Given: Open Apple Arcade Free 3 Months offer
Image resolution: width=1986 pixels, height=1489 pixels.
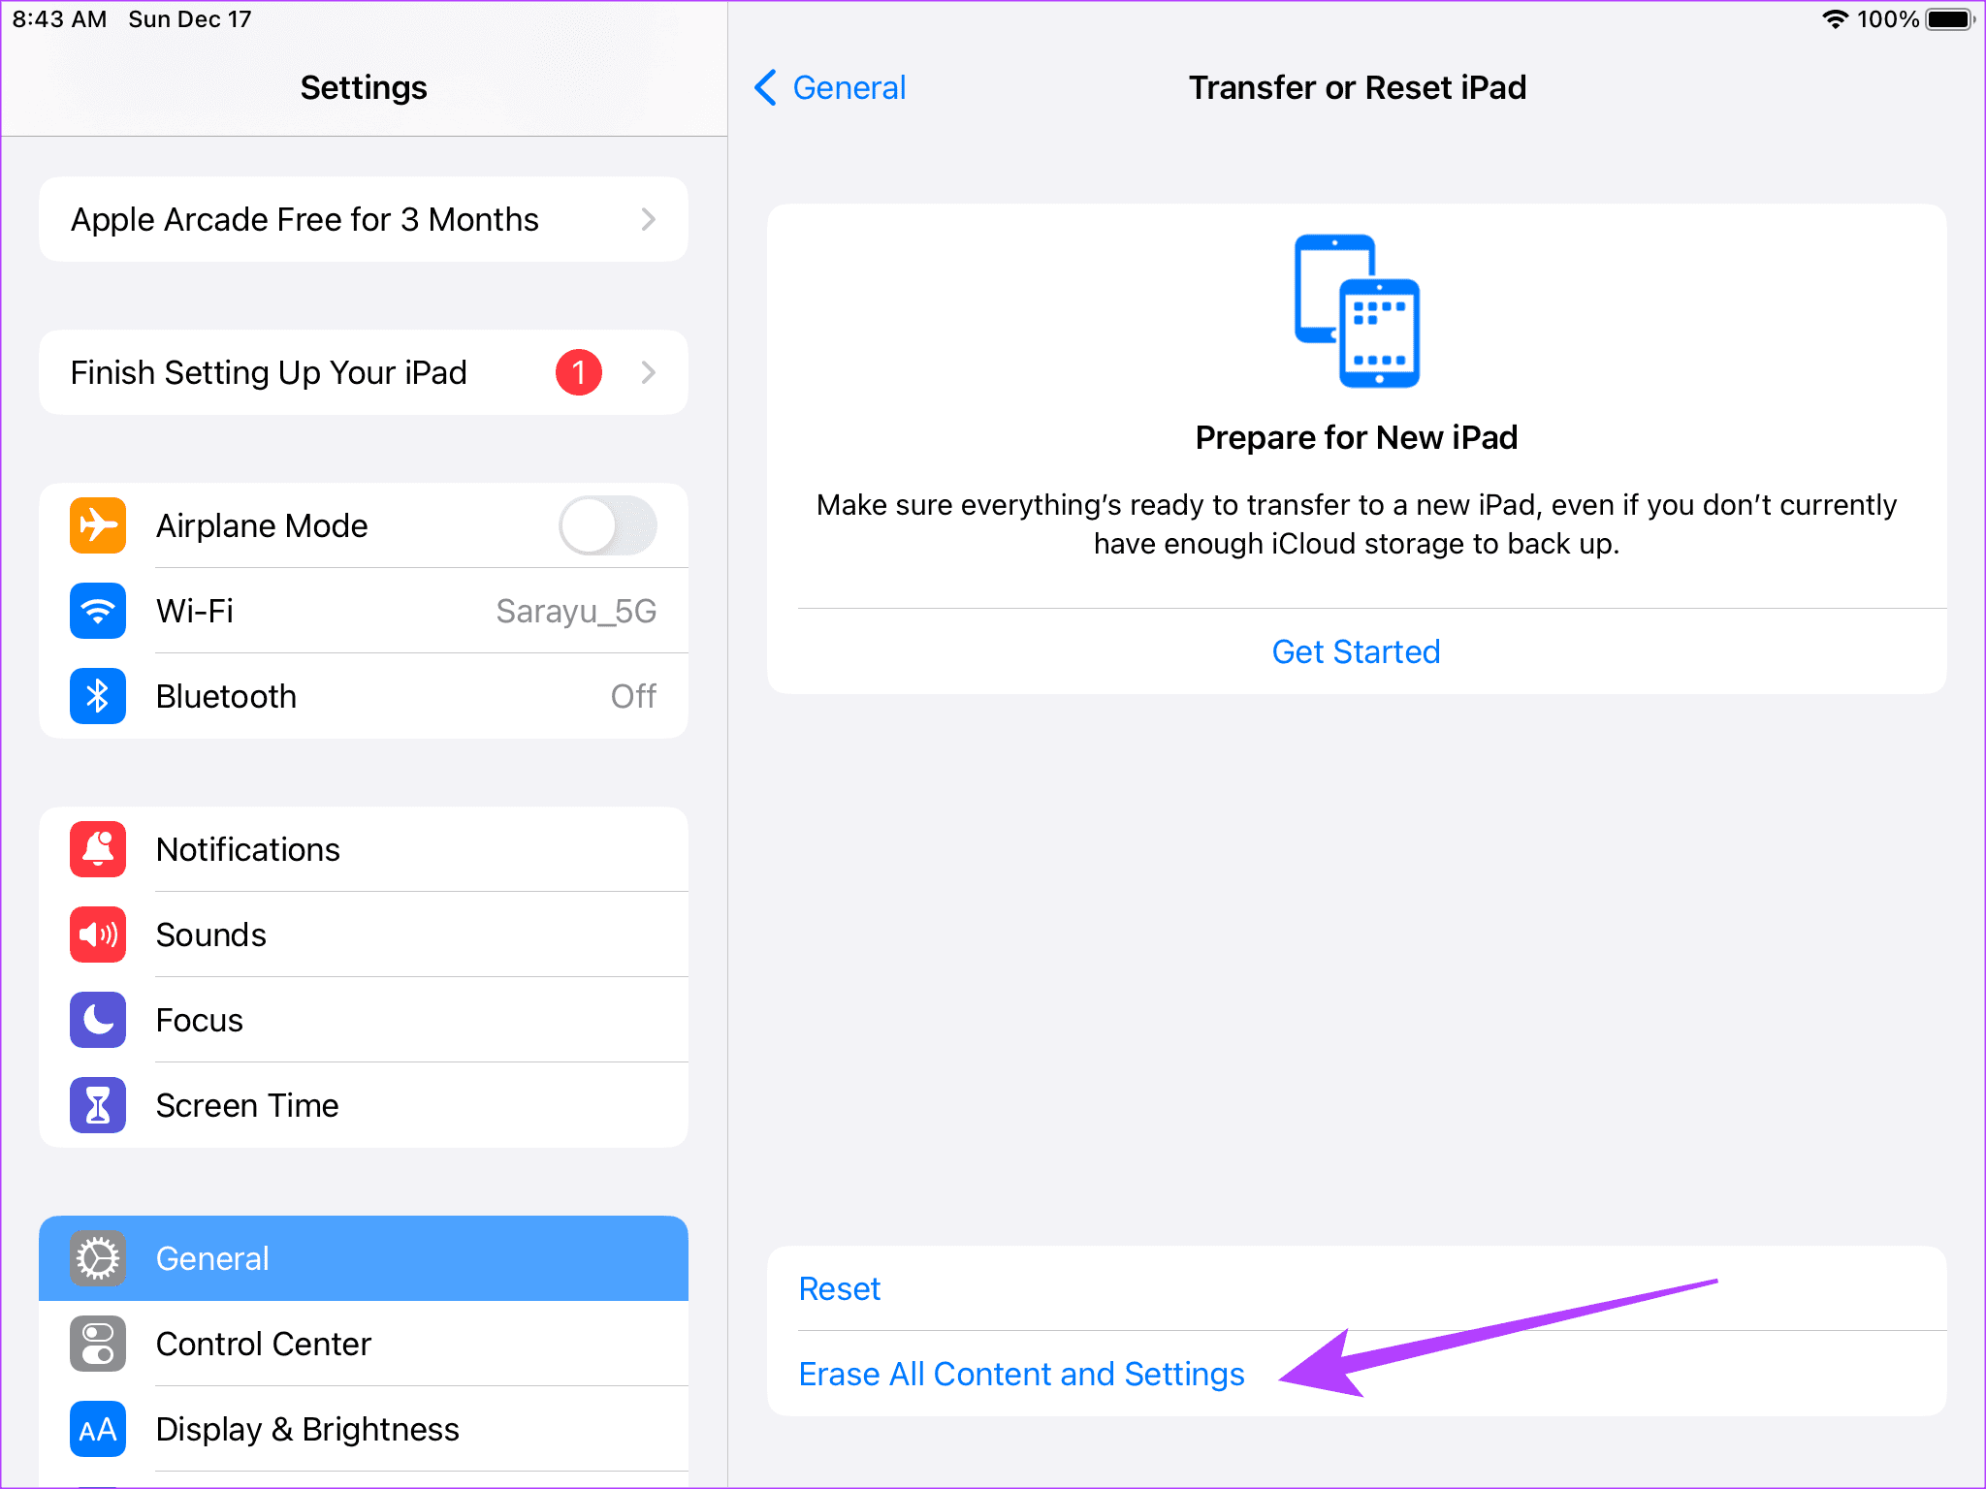Looking at the screenshot, I should coord(363,219).
